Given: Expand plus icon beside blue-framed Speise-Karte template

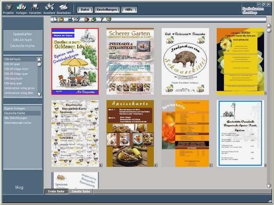Looking at the screenshot, I should point(266,165).
